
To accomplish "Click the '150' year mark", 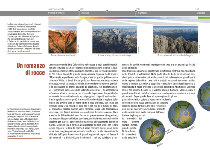I will [x=197, y=9].
